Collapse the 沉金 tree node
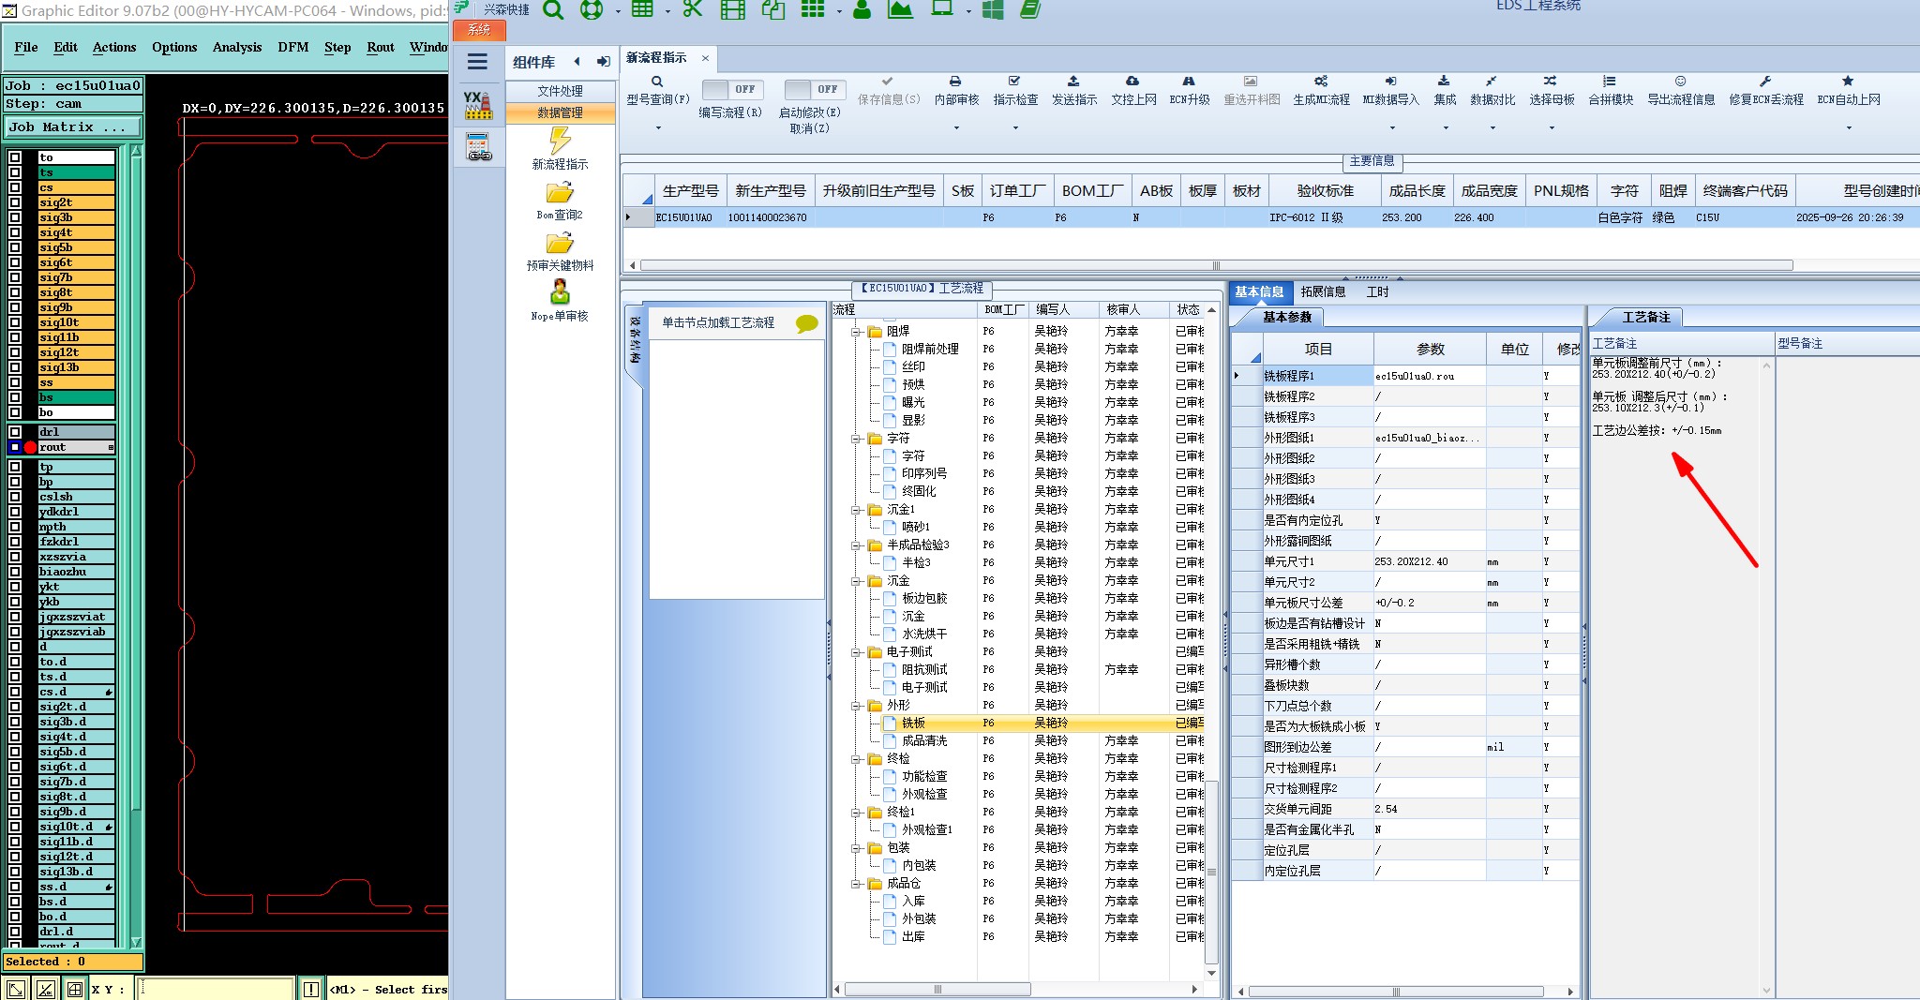1920x1000 pixels. (856, 581)
